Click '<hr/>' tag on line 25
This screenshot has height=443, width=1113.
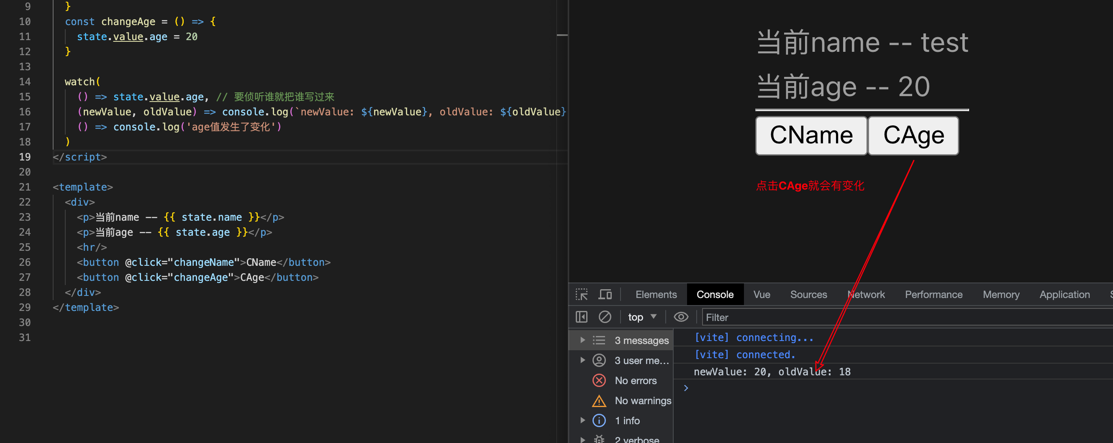click(x=92, y=247)
